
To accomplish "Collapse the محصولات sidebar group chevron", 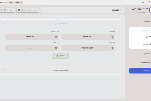I will click(132, 31).
